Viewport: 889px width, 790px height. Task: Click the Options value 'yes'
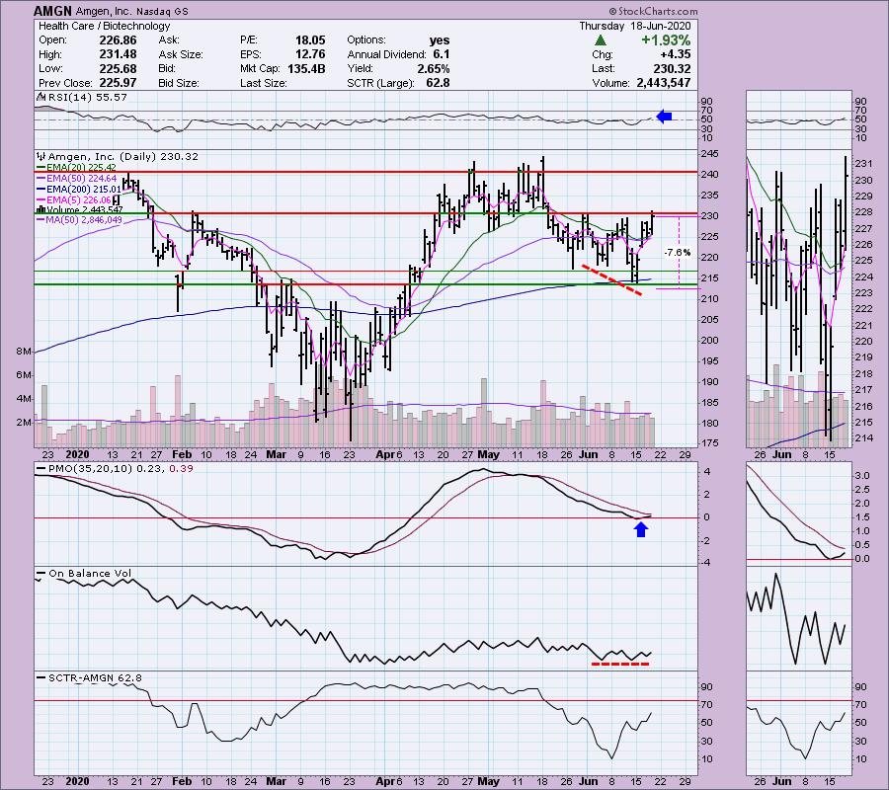point(440,40)
